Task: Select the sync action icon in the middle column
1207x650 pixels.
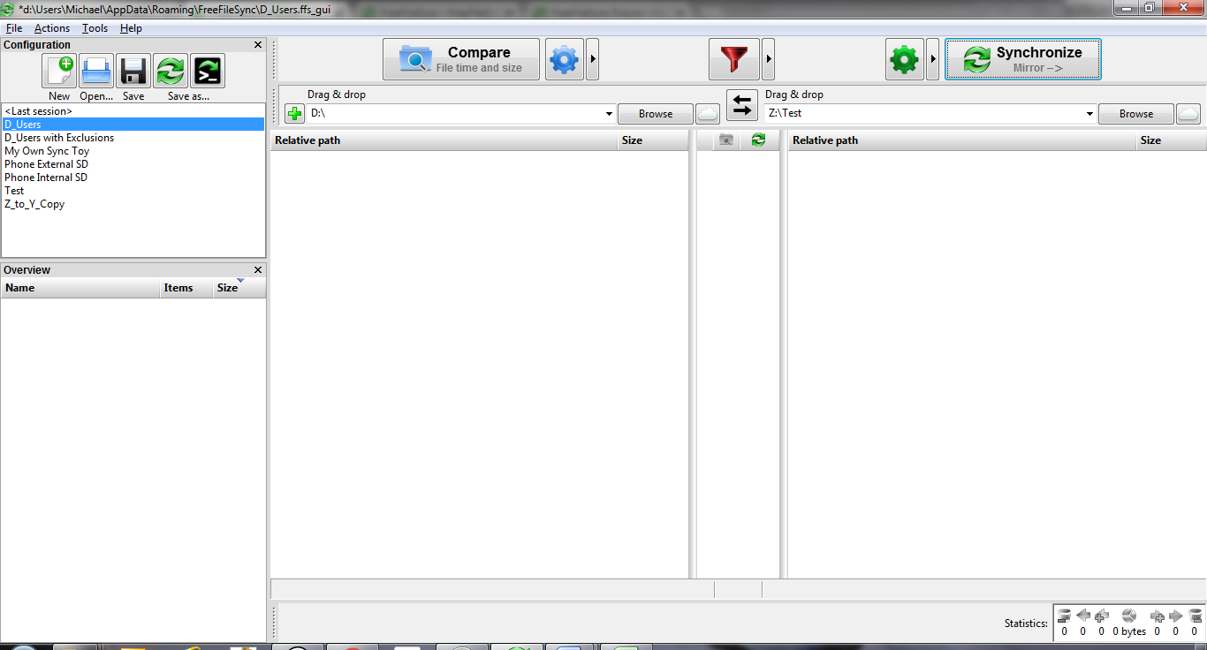Action: pos(758,140)
